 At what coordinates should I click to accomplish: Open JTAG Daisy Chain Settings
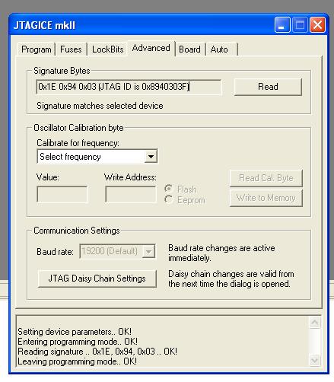tap(97, 279)
